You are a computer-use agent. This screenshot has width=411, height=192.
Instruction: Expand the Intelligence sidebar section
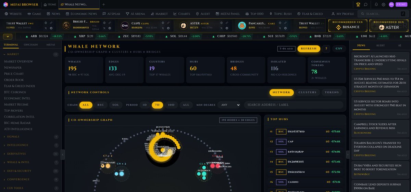(31, 145)
